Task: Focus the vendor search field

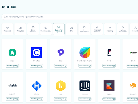Action: pos(70,17)
